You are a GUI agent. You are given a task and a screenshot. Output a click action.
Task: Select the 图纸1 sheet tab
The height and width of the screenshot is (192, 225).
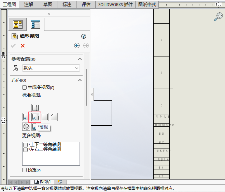click(42, 182)
